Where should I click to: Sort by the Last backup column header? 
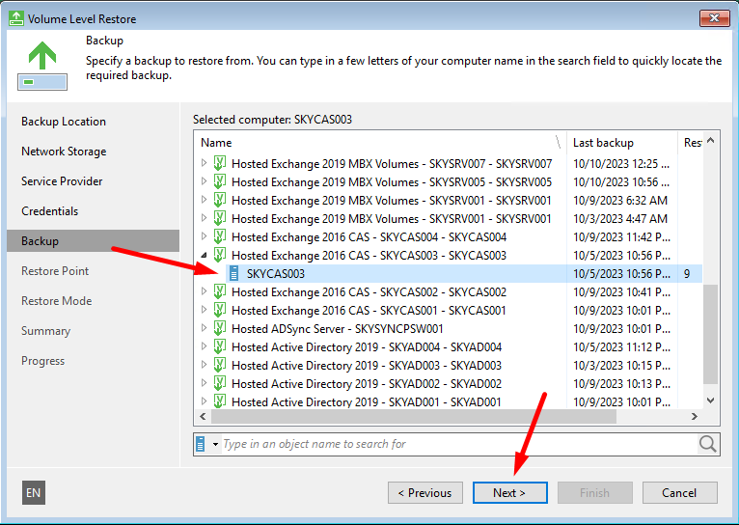click(x=621, y=143)
